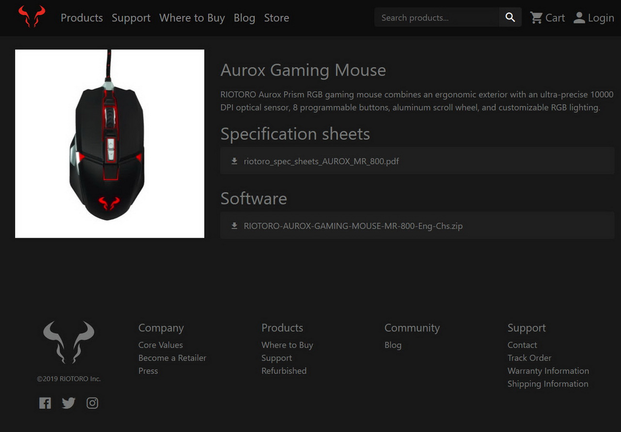The height and width of the screenshot is (432, 621).
Task: Open footer Where to Buy link
Action: 287,345
